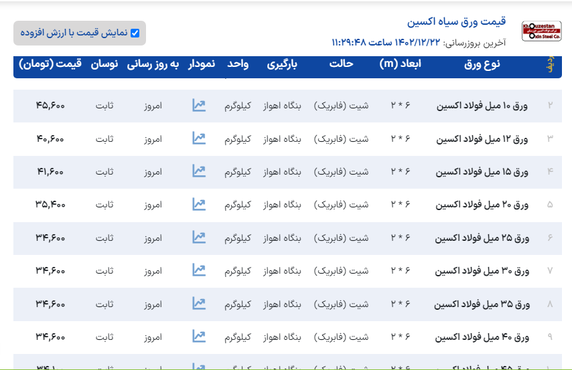The width and height of the screenshot is (572, 370).
Task: Toggle the value-added price display checkbox
Action: coord(135,33)
